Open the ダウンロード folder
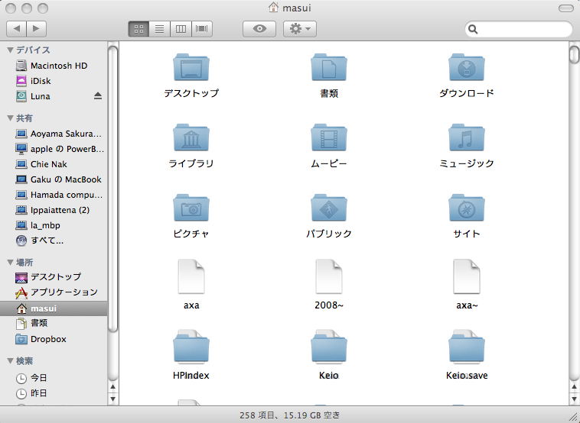 pyautogui.click(x=467, y=67)
